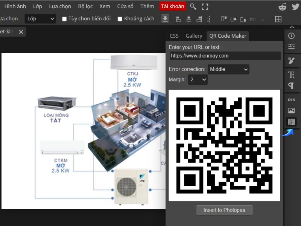The width and height of the screenshot is (301, 226).
Task: Toggle the grid layout icon
Action: [278, 19]
